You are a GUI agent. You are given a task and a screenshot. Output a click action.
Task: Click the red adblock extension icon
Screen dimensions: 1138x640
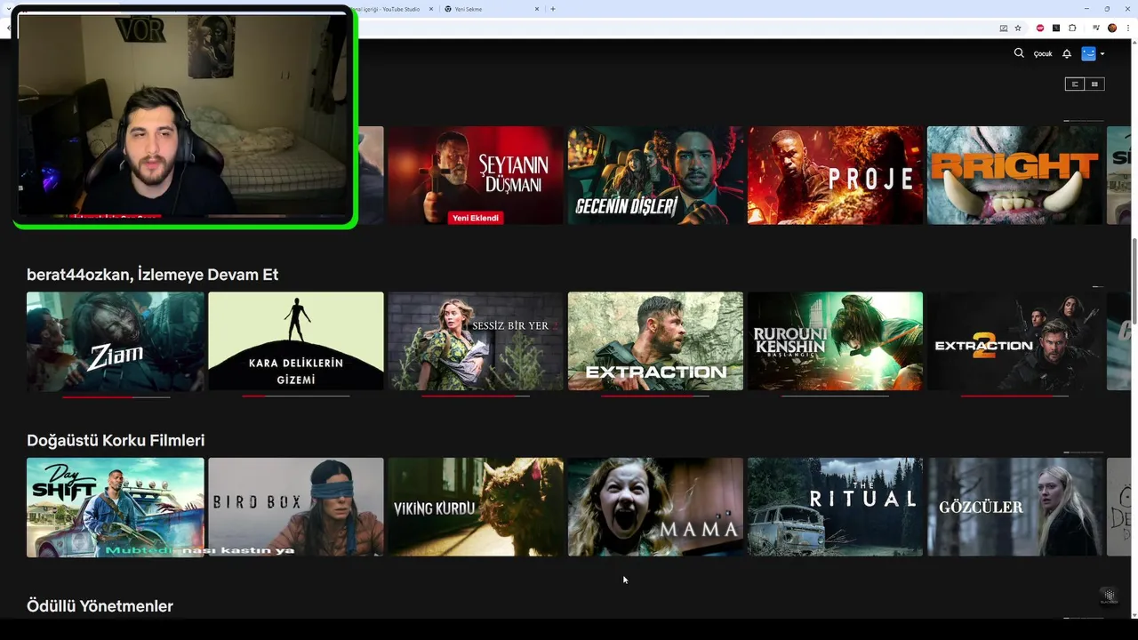(x=1040, y=28)
